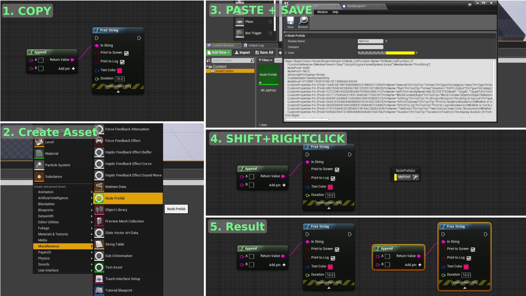The height and width of the screenshot is (296, 526).
Task: Toggle Print to Screen checkbox in copy panel
Action: (126, 53)
